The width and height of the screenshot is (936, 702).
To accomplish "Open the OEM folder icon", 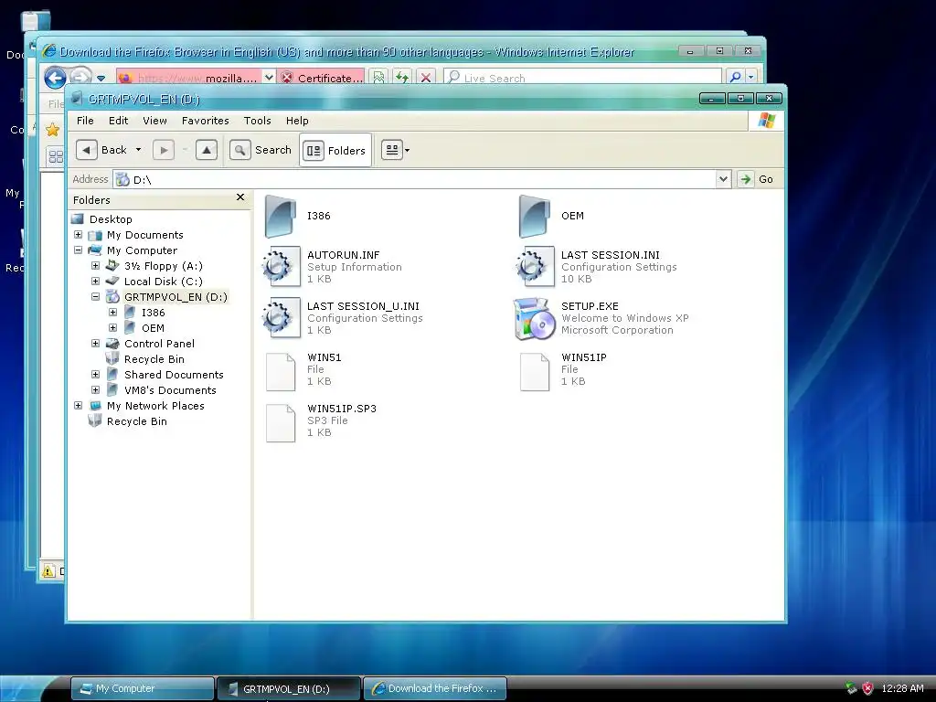I will pyautogui.click(x=534, y=216).
